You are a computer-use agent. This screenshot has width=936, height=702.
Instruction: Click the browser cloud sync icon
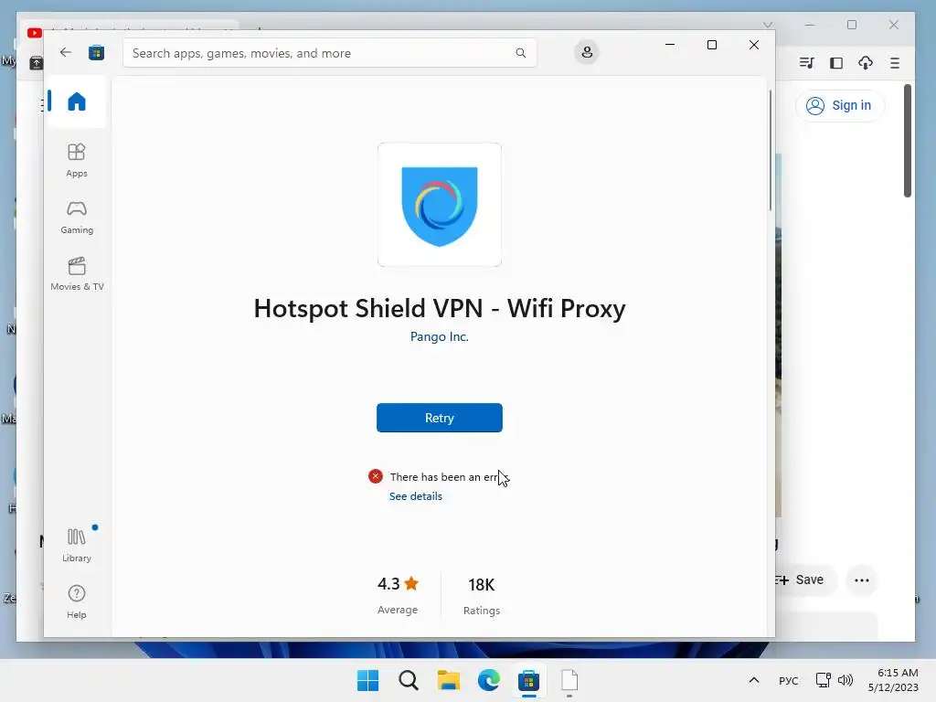point(866,63)
